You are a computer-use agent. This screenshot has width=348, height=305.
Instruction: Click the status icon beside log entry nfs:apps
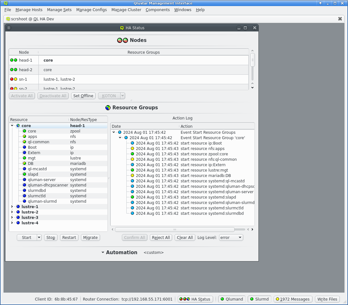click(132, 149)
